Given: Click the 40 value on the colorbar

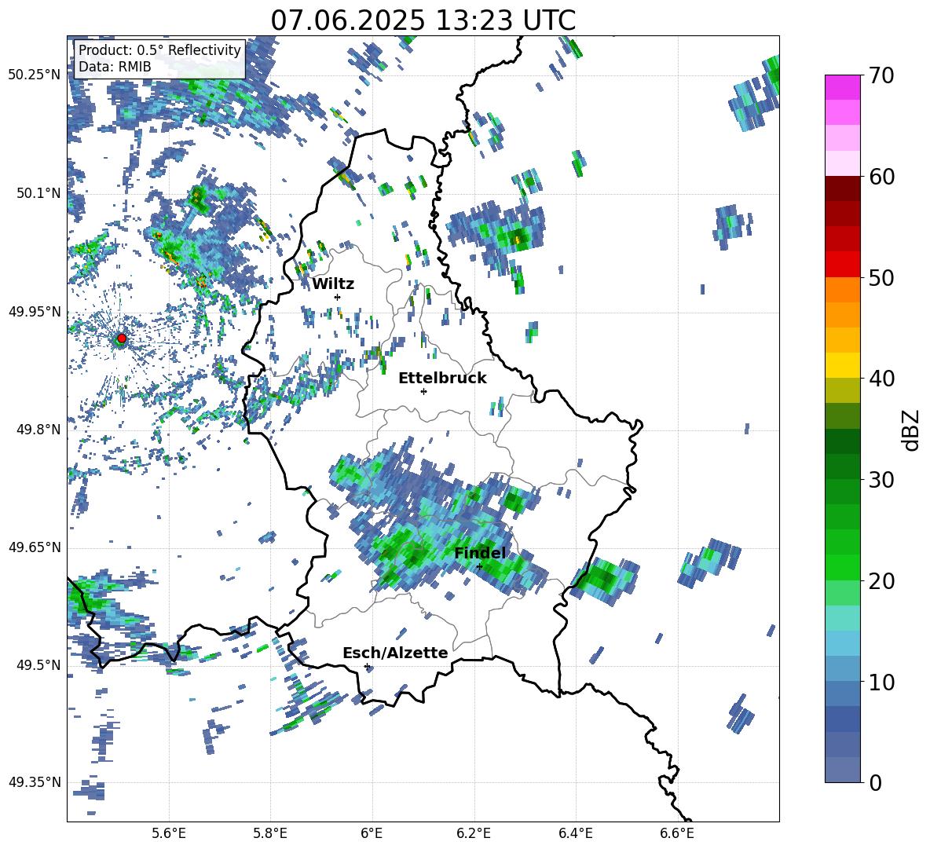Looking at the screenshot, I should click(881, 379).
